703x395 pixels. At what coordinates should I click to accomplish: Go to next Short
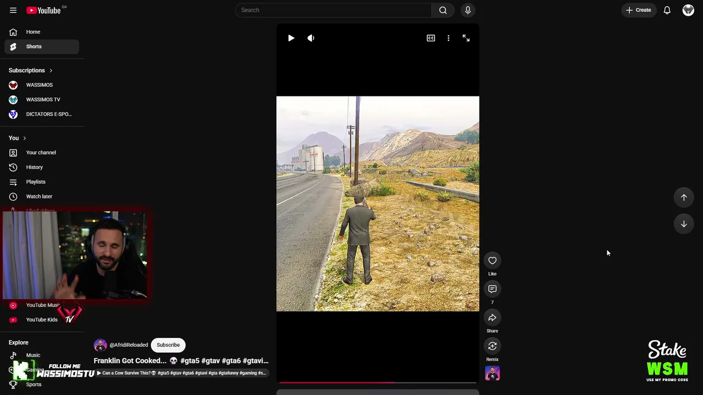pyautogui.click(x=684, y=224)
